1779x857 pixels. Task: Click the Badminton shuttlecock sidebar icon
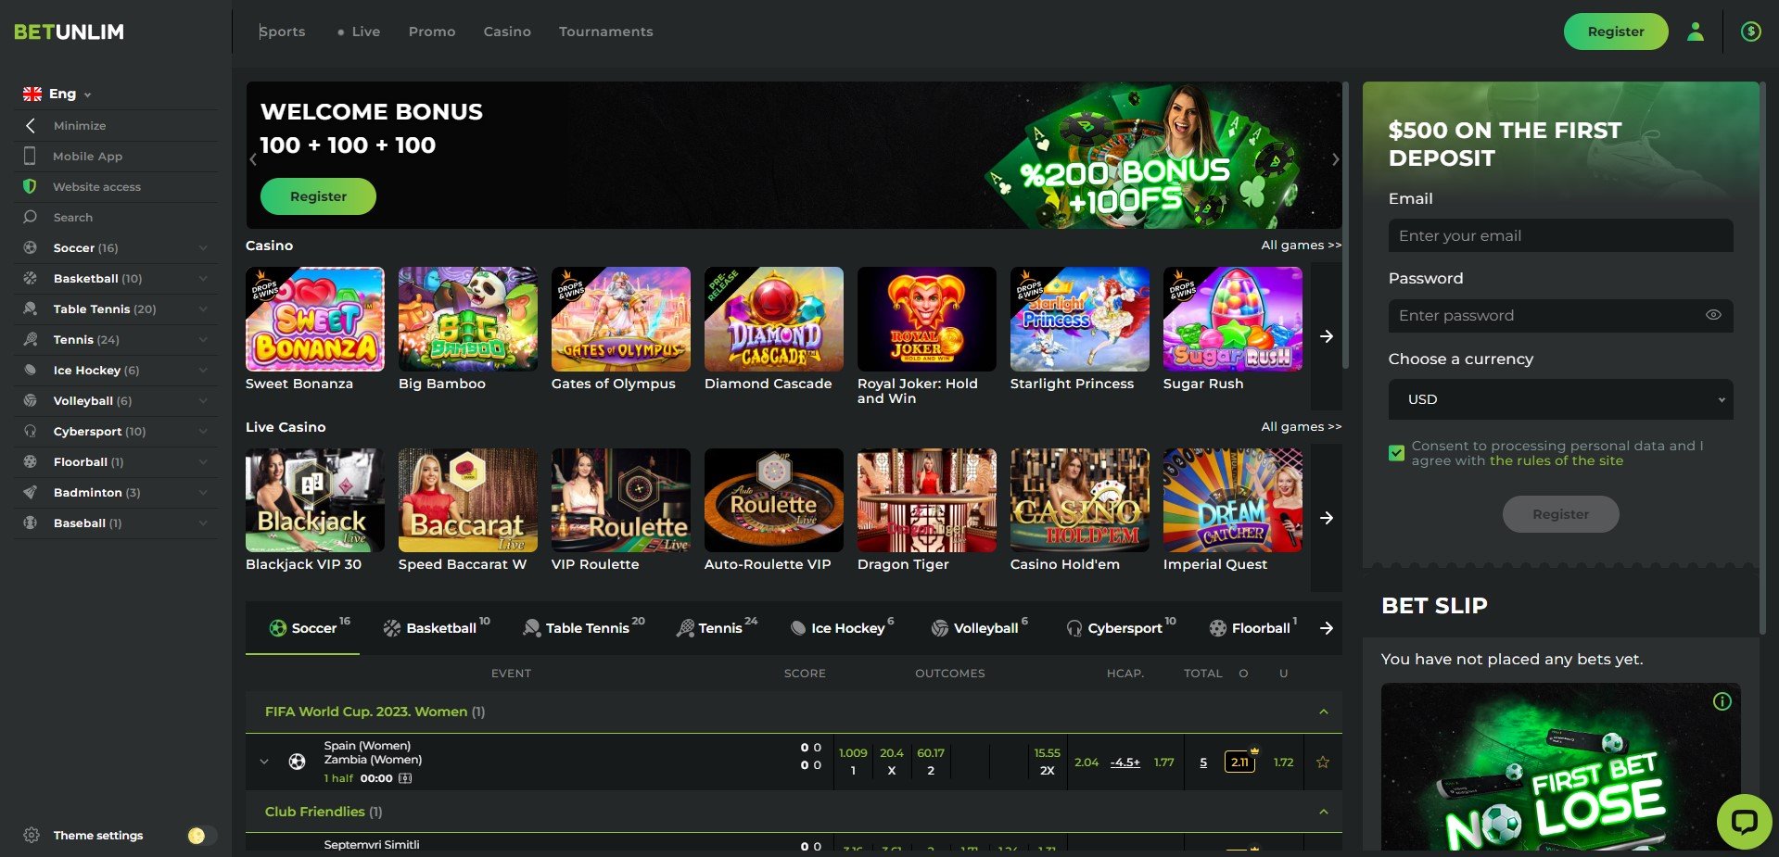[30, 492]
